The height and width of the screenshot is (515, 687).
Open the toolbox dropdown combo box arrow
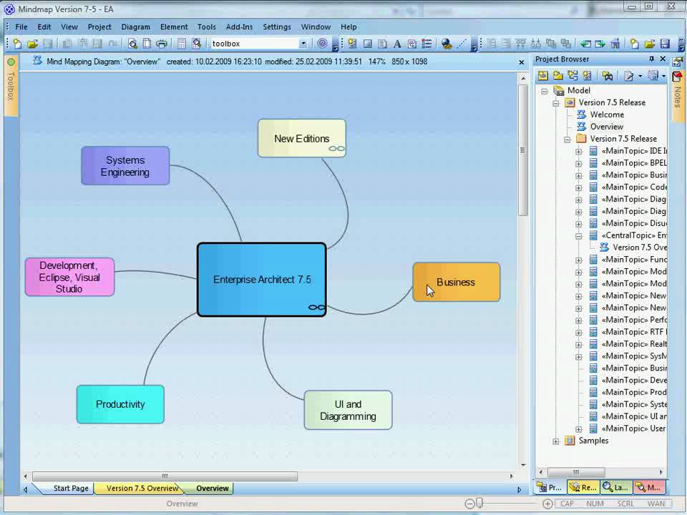303,44
